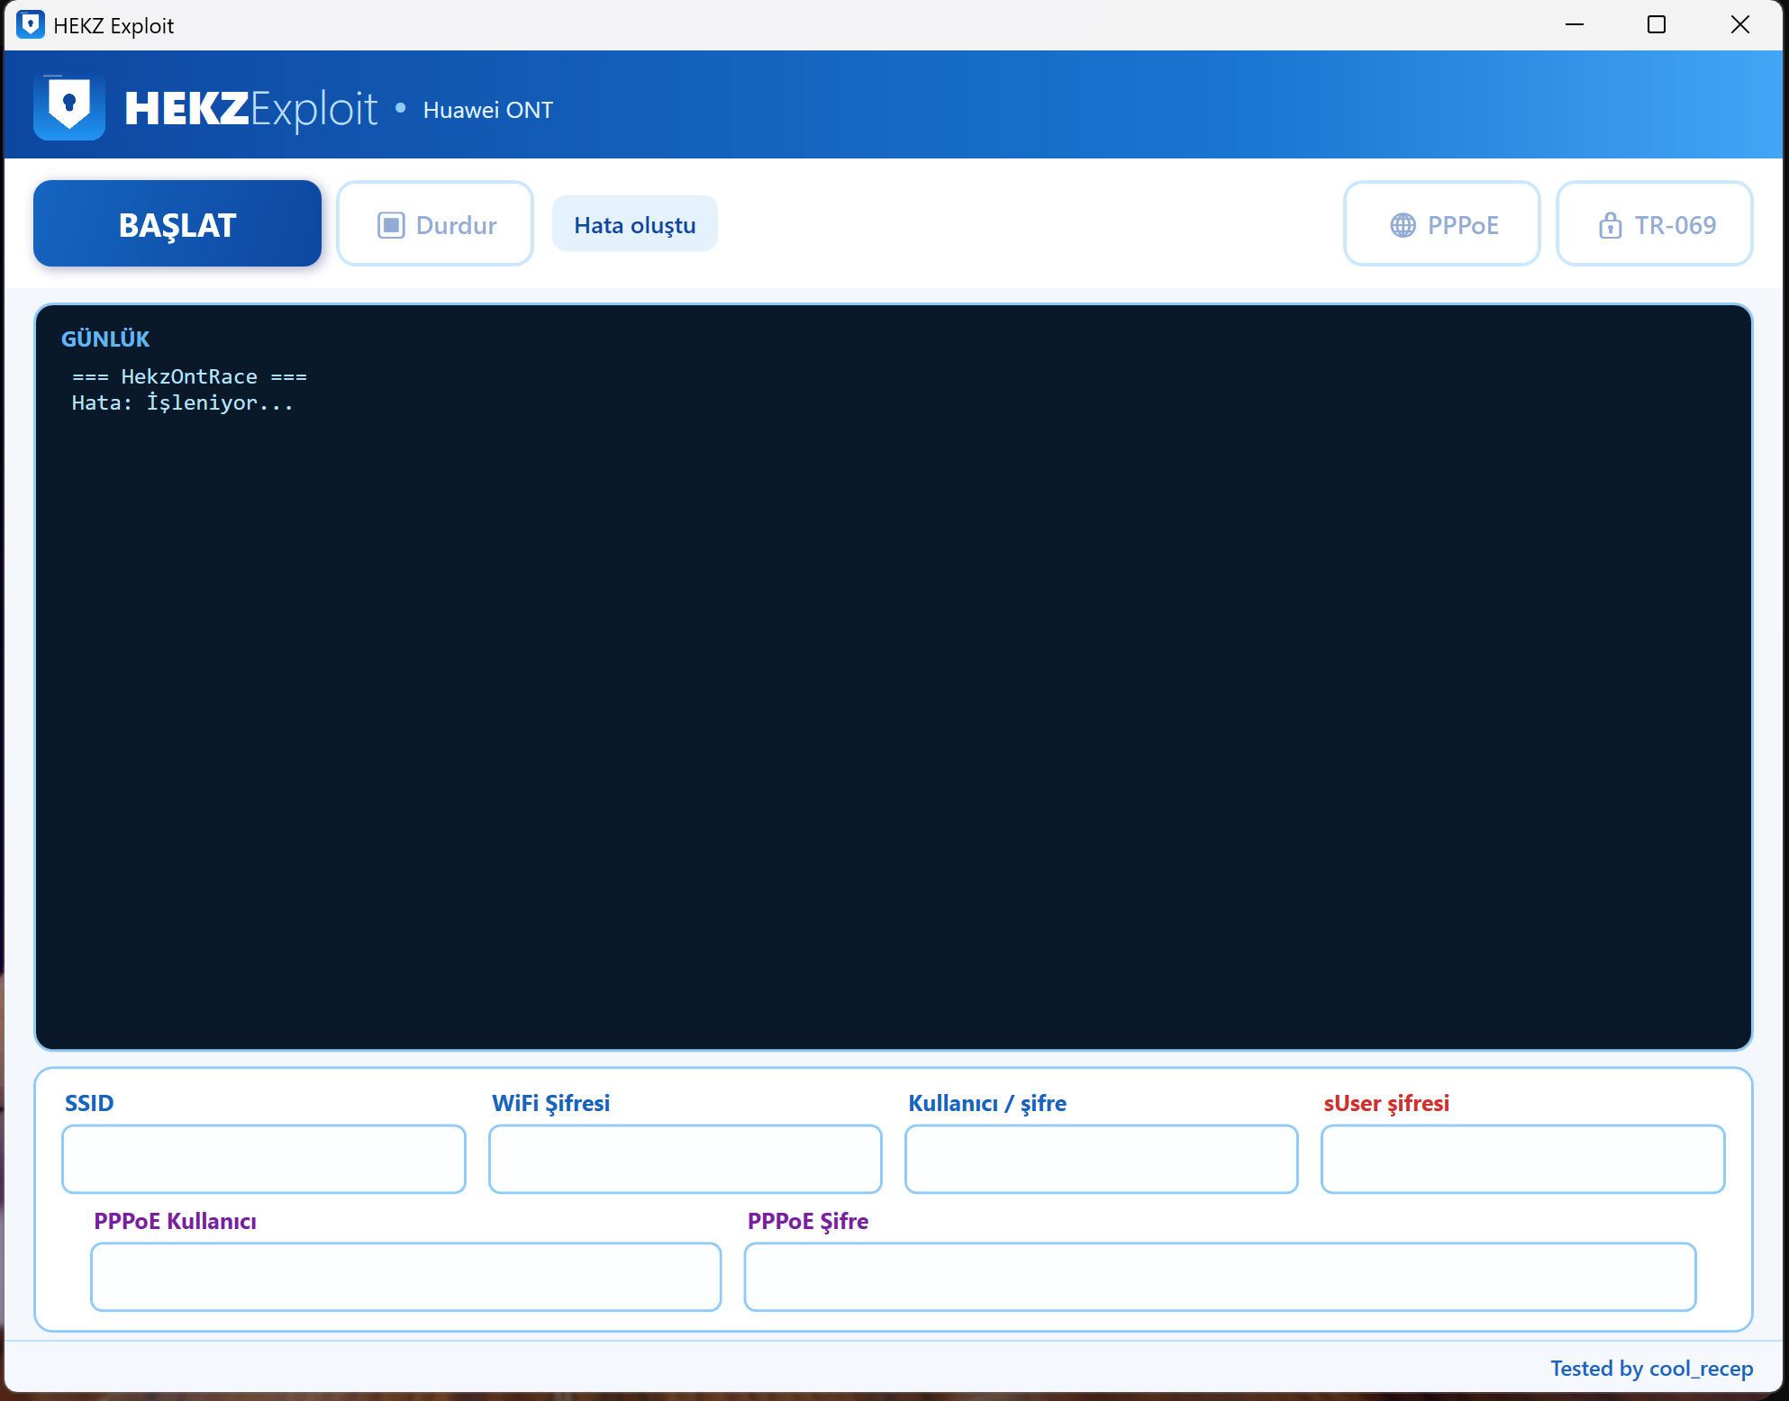The width and height of the screenshot is (1789, 1401).
Task: Focus the WiFi Şifresi input field
Action: tap(686, 1159)
